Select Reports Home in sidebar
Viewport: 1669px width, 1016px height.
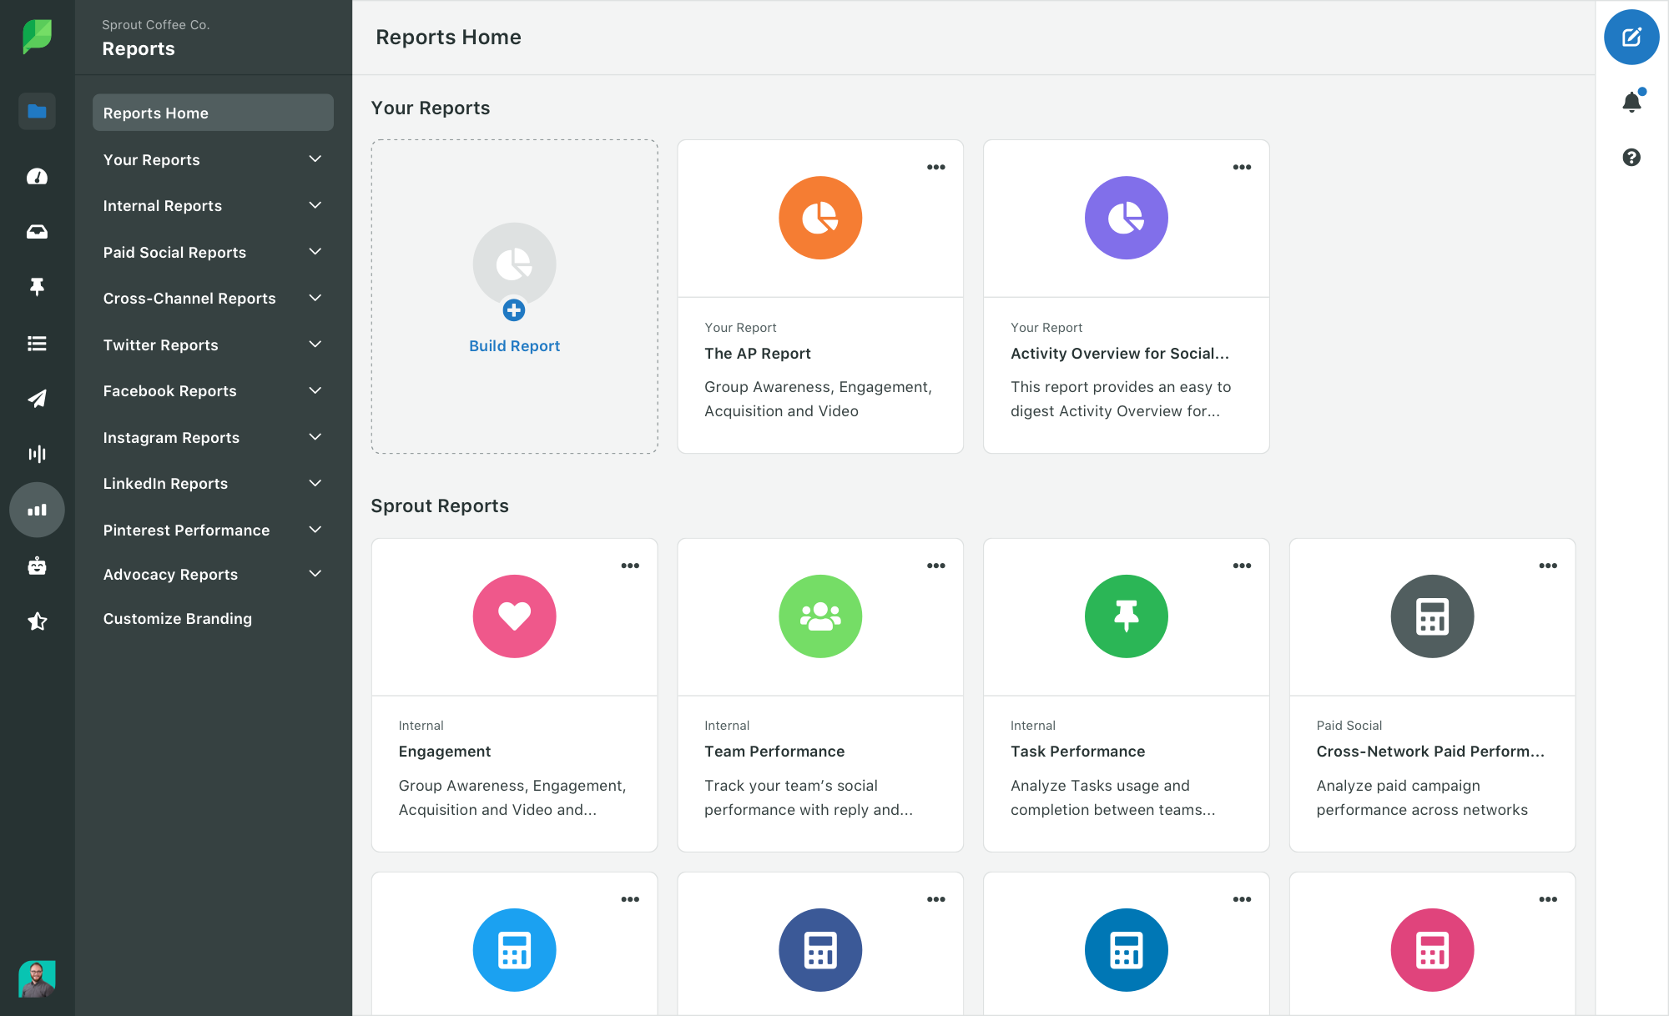click(x=213, y=113)
